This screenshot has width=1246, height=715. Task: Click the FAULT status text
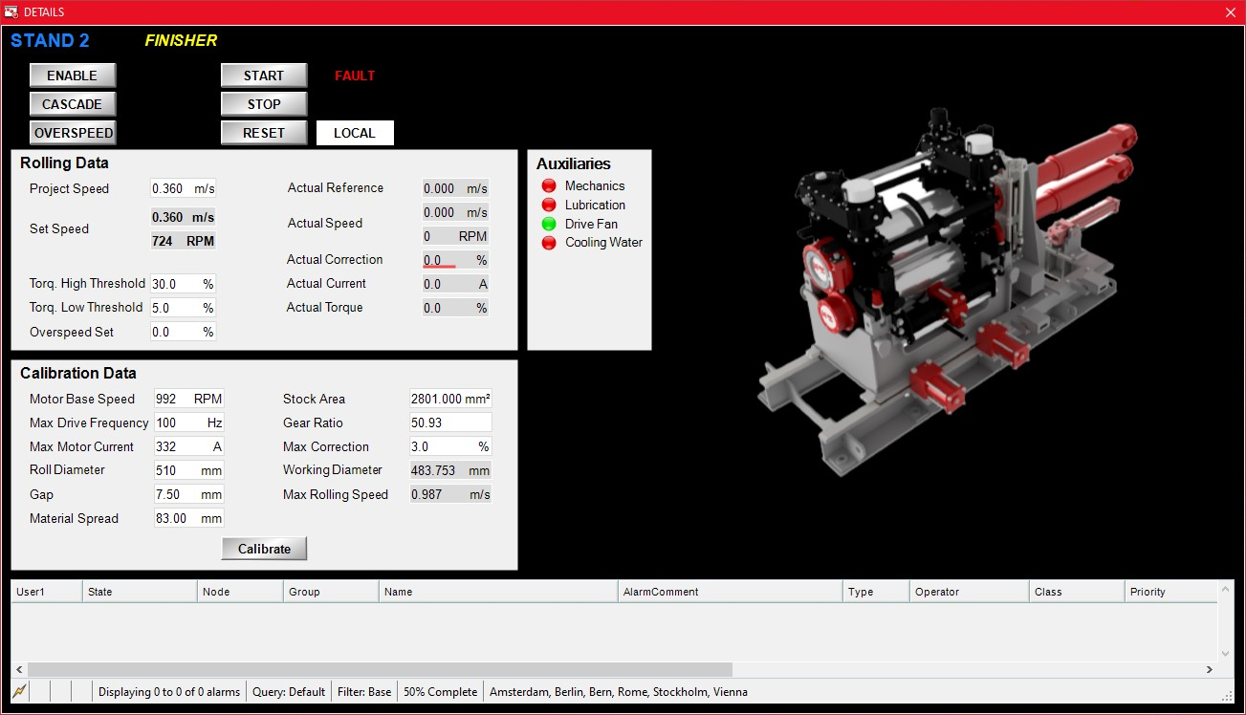point(355,76)
